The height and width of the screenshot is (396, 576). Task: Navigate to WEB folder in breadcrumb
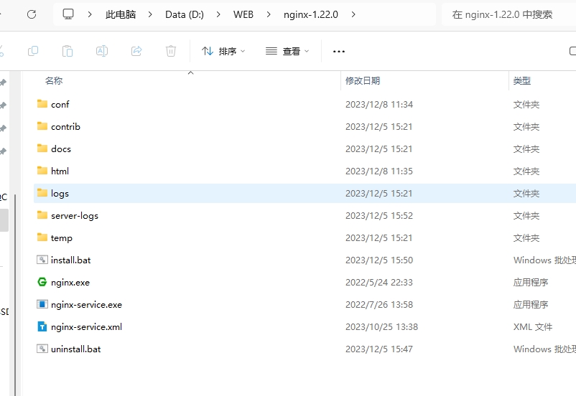tap(243, 14)
